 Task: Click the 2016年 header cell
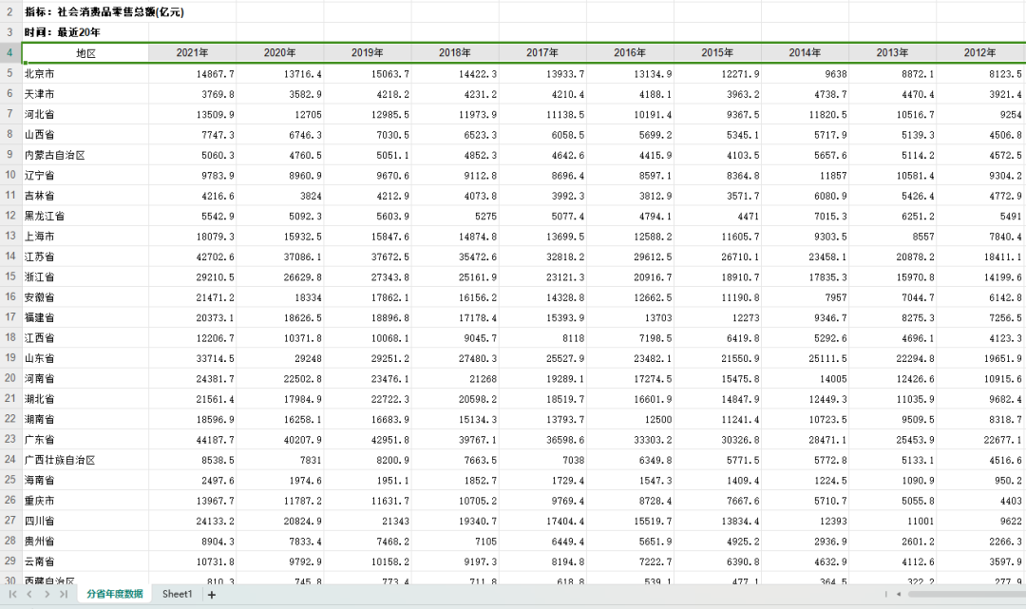(630, 53)
